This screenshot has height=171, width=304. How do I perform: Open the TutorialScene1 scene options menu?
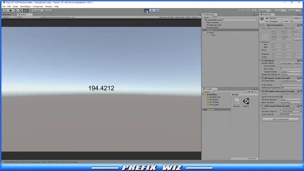256,20
